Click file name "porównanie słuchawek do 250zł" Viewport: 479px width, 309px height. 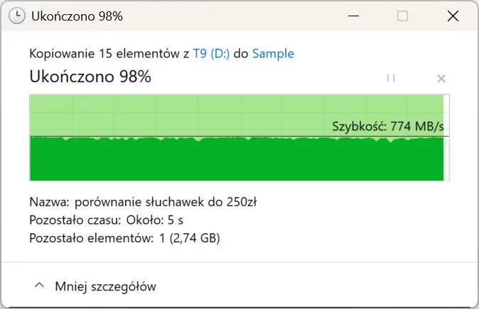[165, 201]
